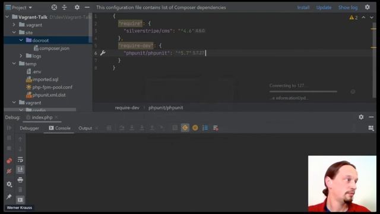The height and width of the screenshot is (214, 380).
Task: Toggle Scroll to End in console
Action: [20, 169]
